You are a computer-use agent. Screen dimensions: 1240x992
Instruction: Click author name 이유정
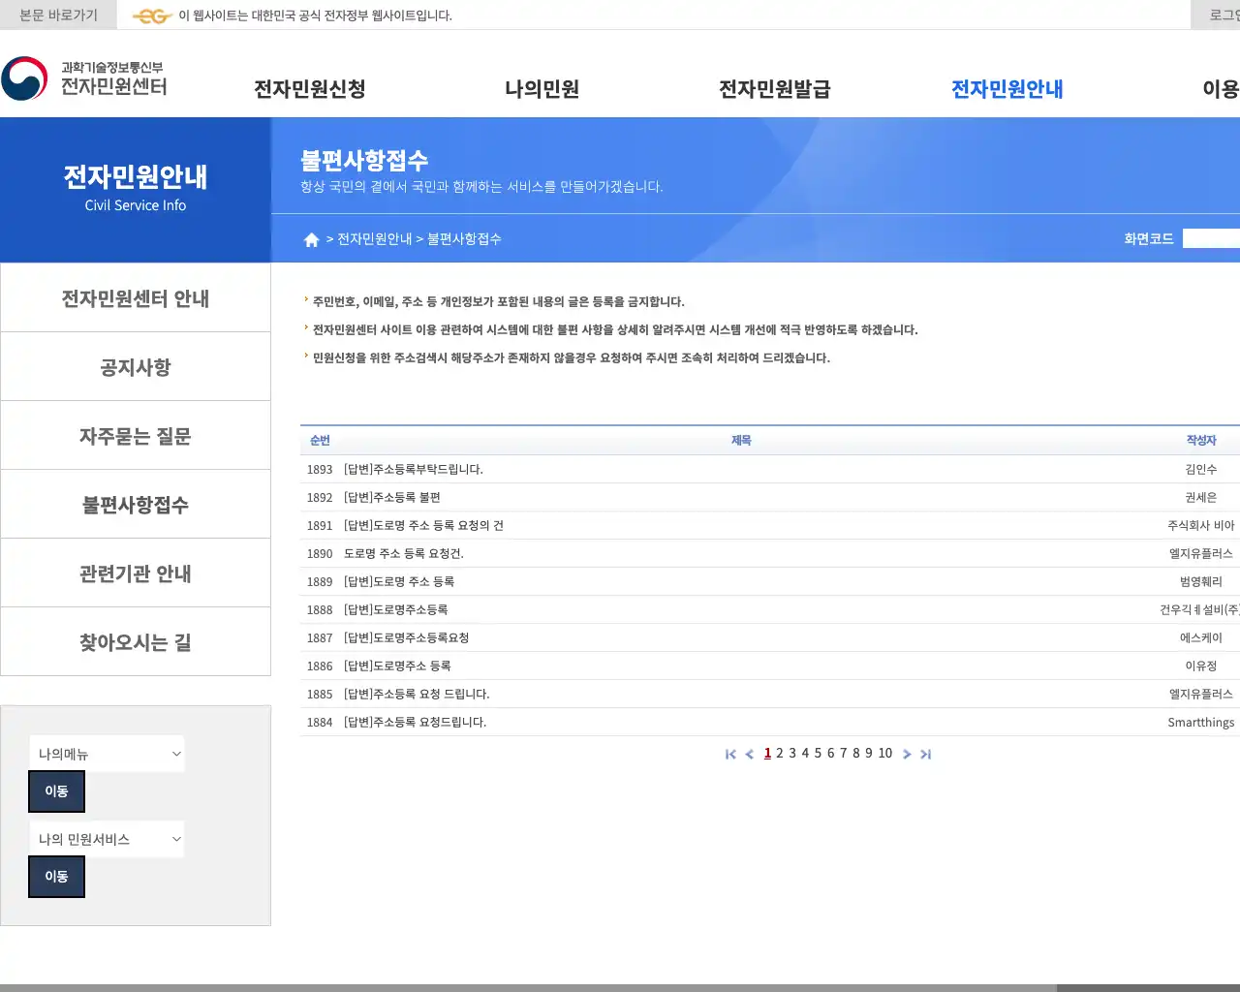1201,666
